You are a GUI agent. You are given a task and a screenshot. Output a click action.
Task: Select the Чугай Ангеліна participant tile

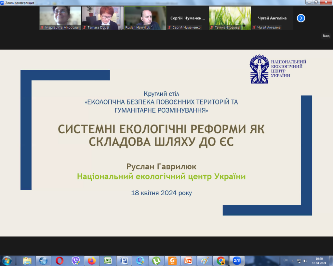point(272,18)
